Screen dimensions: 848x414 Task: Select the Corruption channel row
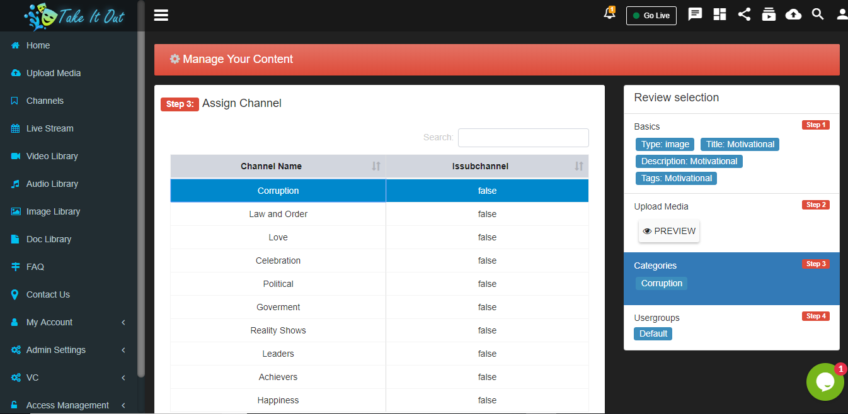[379, 191]
